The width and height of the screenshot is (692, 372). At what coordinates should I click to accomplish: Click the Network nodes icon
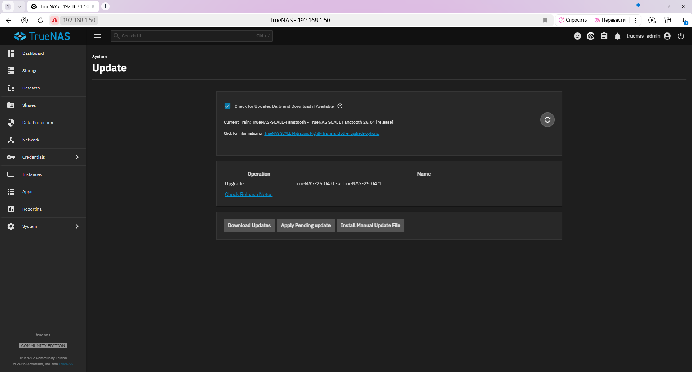point(11,140)
